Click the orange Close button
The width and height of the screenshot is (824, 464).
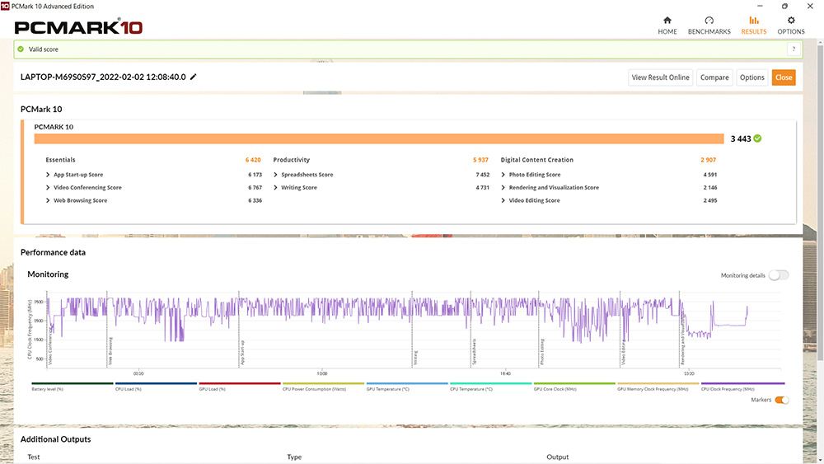[x=784, y=77]
